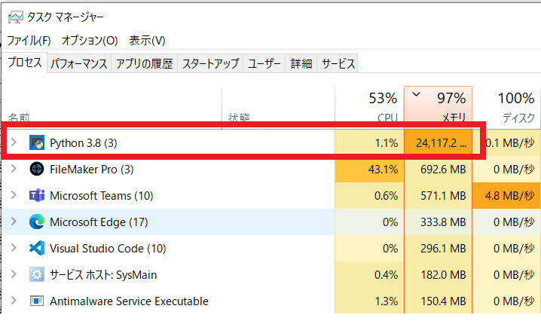Click SysMain's 182.0 MB memory value
Screen dimensions: 541x321
tap(443, 275)
